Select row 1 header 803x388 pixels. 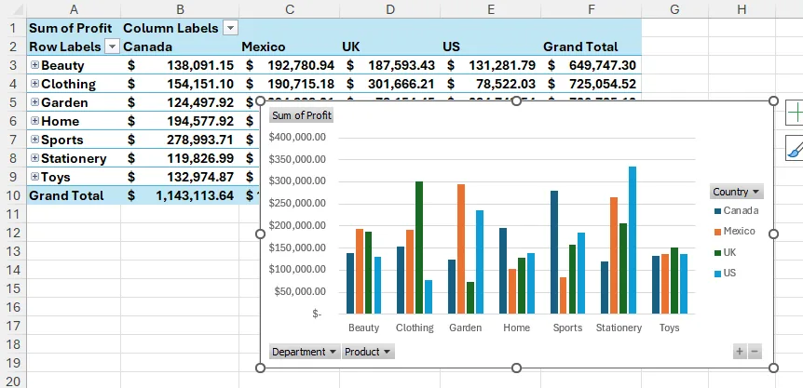[x=13, y=28]
